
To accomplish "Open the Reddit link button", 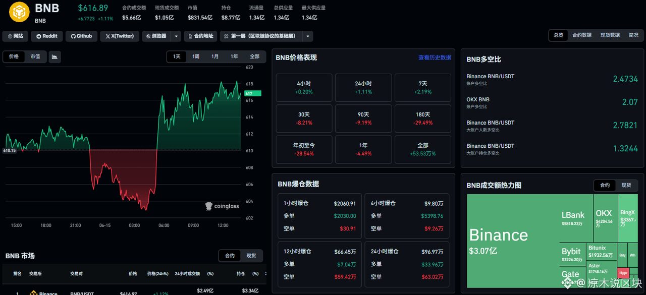I will tap(47, 36).
